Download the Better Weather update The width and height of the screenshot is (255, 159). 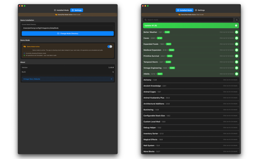tap(236, 32)
